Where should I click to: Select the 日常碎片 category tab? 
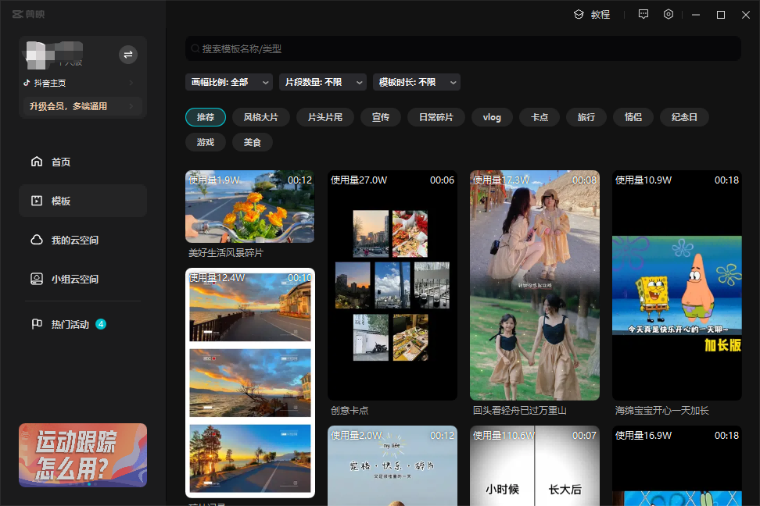point(436,117)
